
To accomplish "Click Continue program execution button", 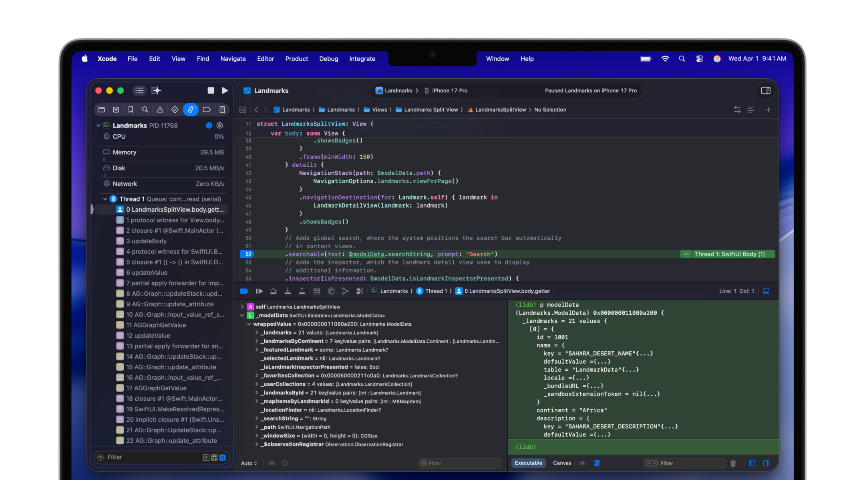I will (x=259, y=291).
